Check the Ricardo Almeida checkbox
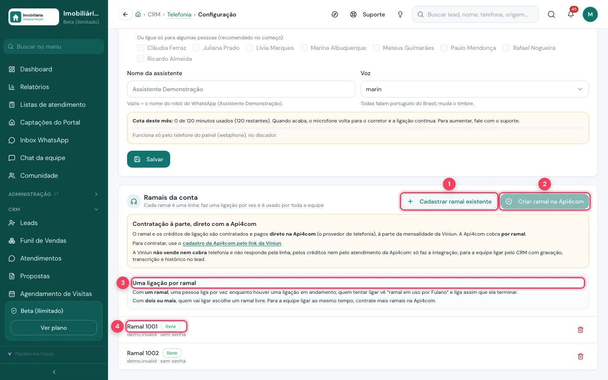Screen dimensions: 608x380 pyautogui.click(x=141, y=59)
